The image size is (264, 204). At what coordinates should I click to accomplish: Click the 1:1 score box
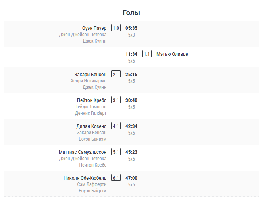click(x=147, y=54)
